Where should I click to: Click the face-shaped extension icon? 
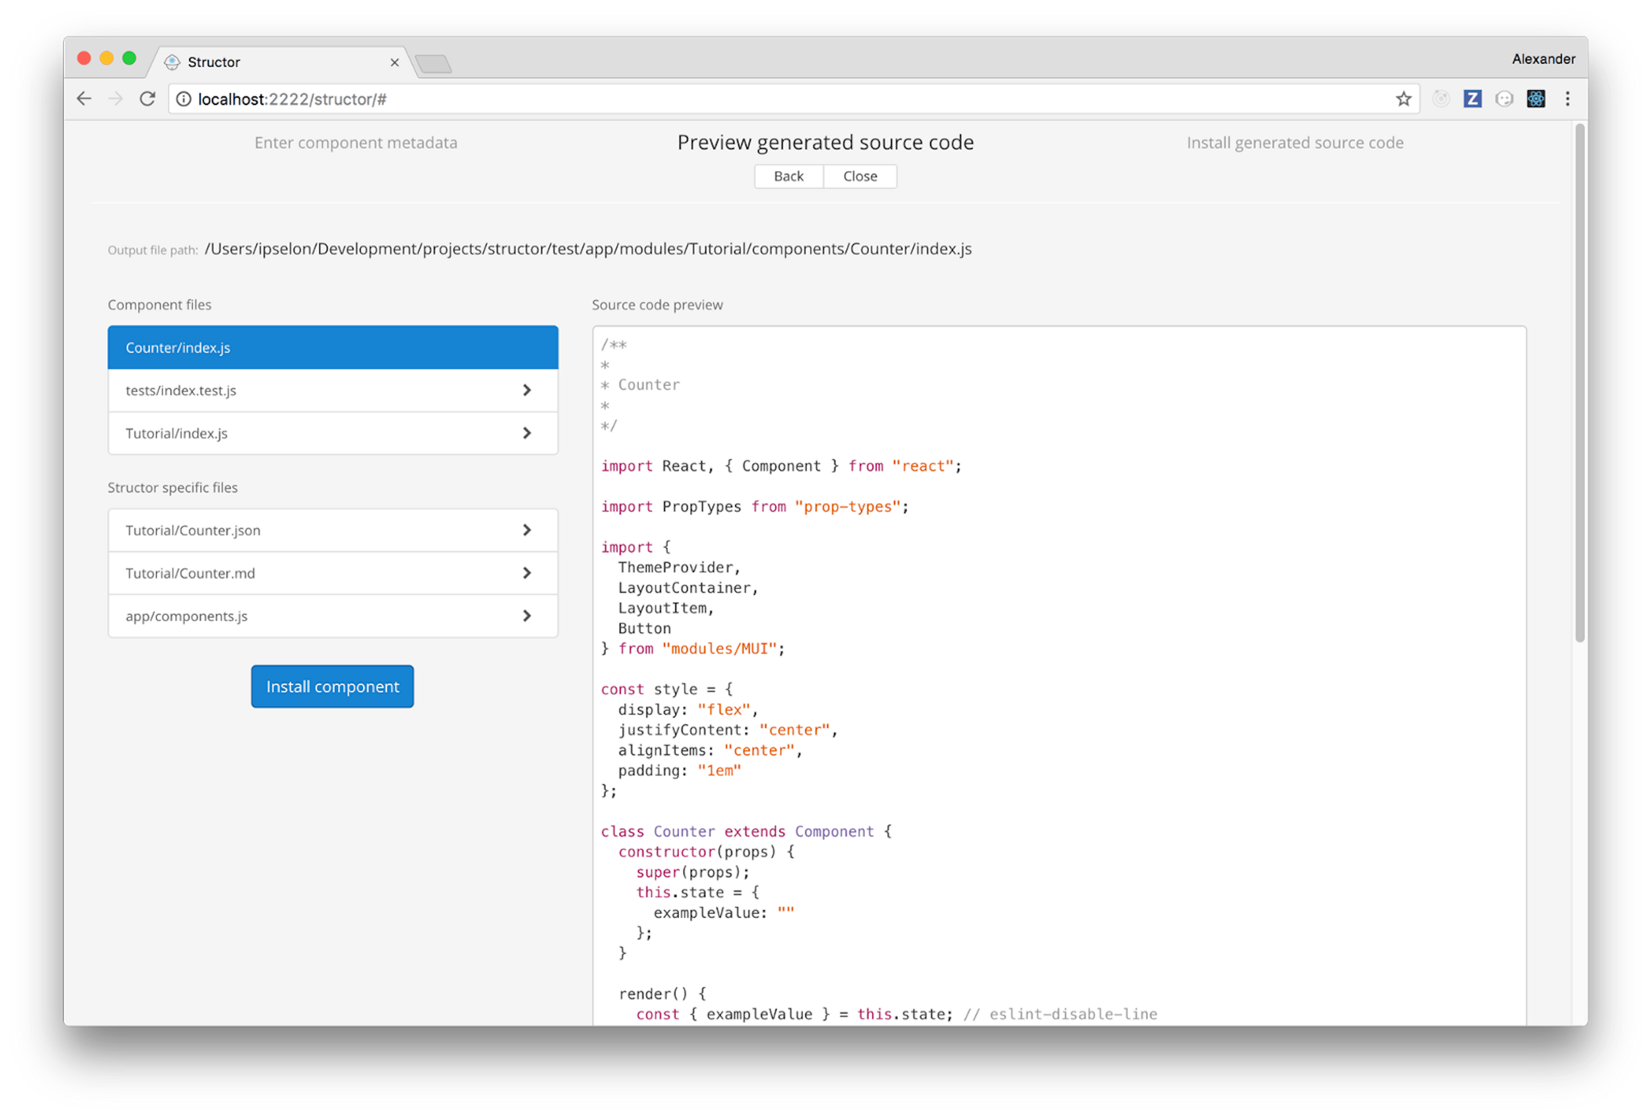point(1504,99)
